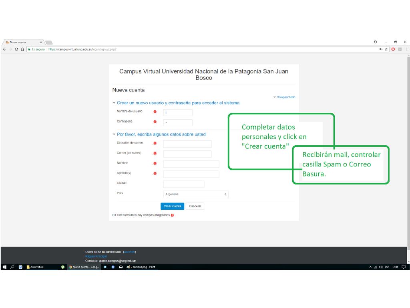Image resolution: width=410 pixels, height=308 pixels.
Task: Click 'Contacto: admin-campus@unp.edu.ar' footer text
Action: pos(111,261)
